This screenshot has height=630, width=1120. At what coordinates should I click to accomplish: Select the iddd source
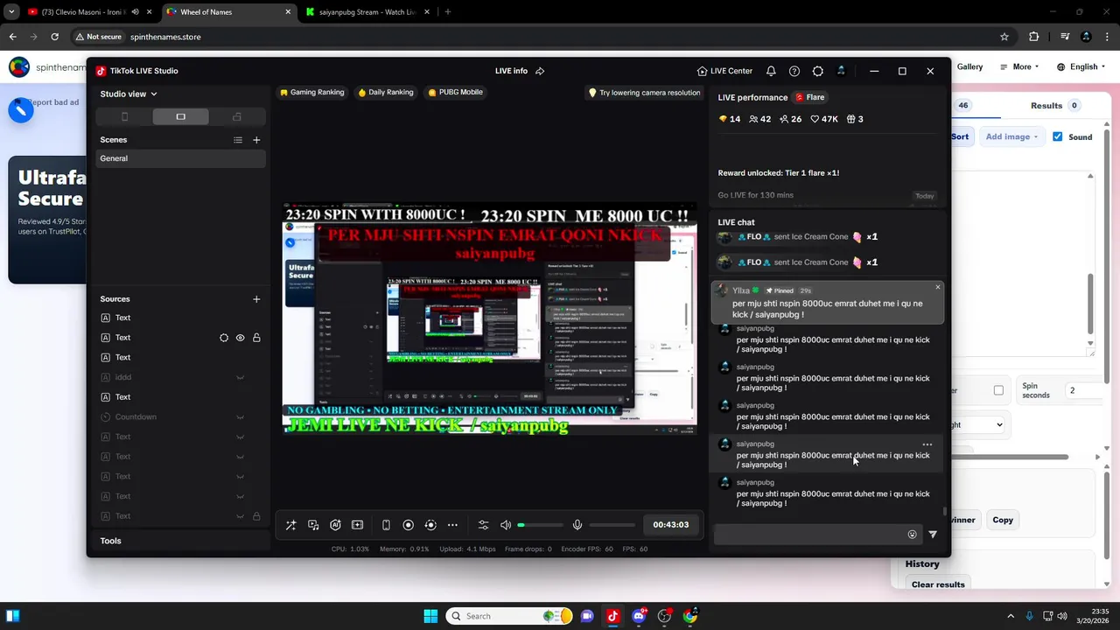122,377
